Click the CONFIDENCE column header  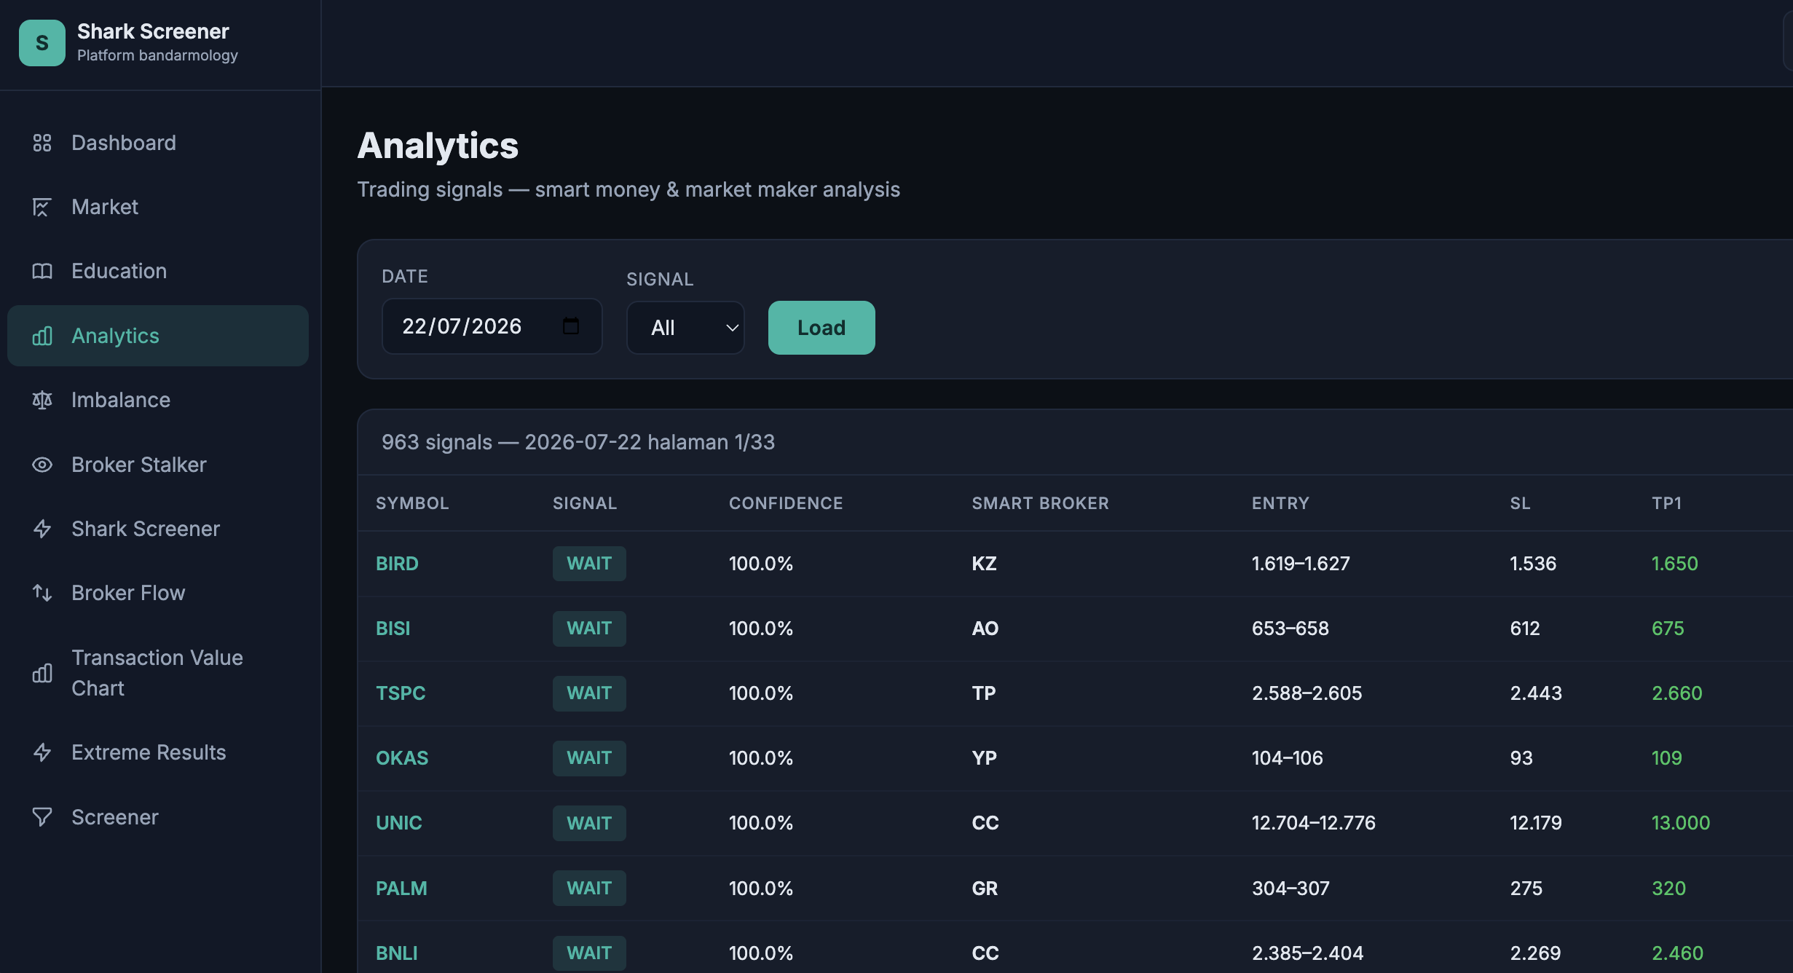[x=786, y=503]
